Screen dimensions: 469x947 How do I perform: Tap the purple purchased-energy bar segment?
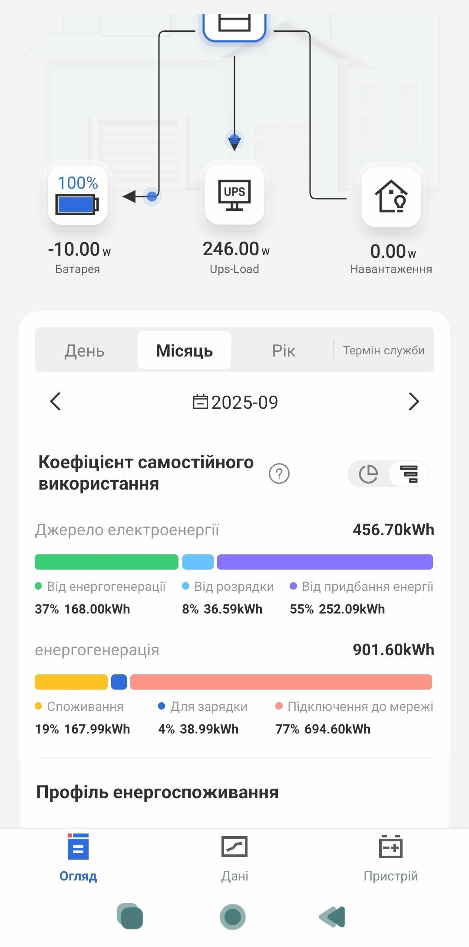325,562
